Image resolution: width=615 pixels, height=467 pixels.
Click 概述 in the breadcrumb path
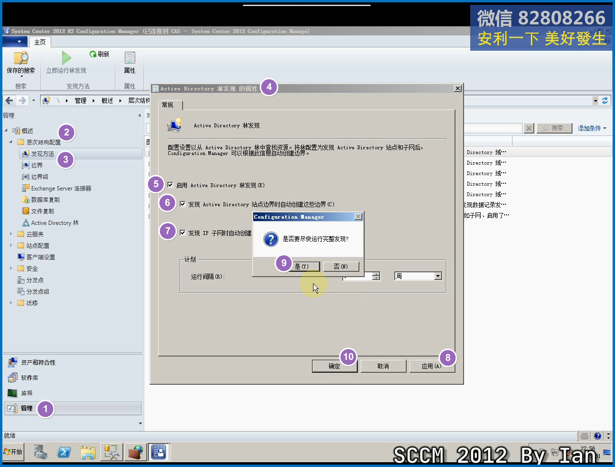point(107,100)
